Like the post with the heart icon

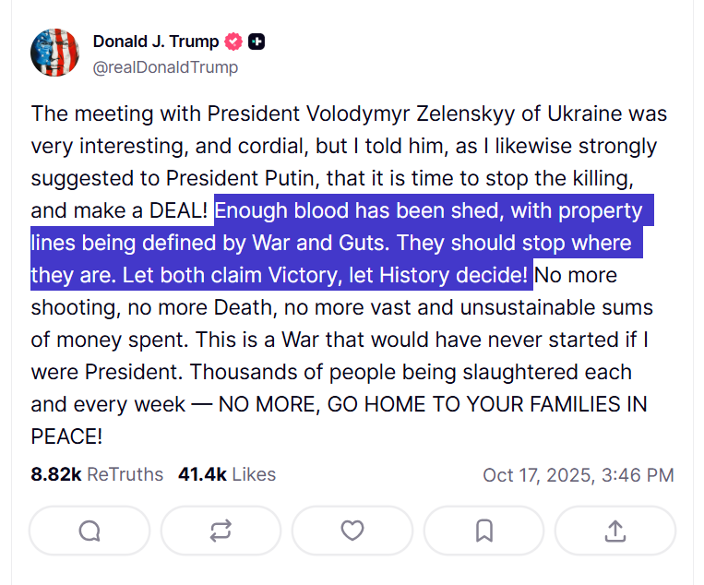(x=352, y=531)
